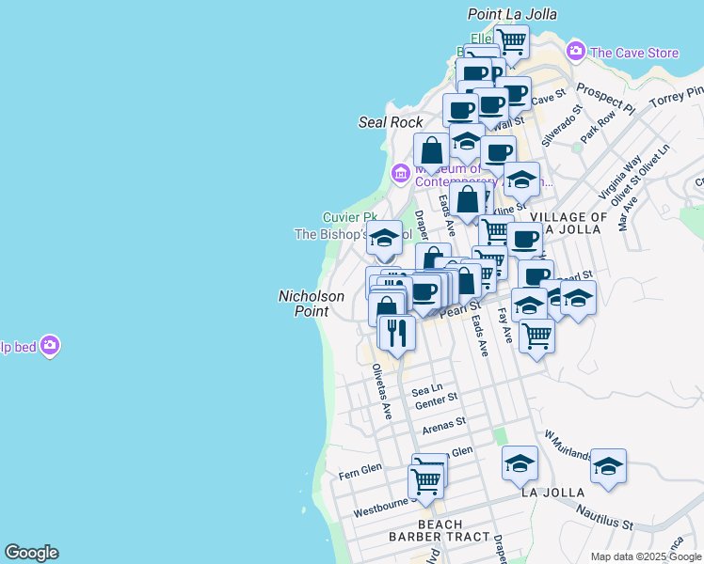The height and width of the screenshot is (564, 704).
Task: Click graduation cap marker above the Fay Ave cart
Action: pyautogui.click(x=529, y=305)
